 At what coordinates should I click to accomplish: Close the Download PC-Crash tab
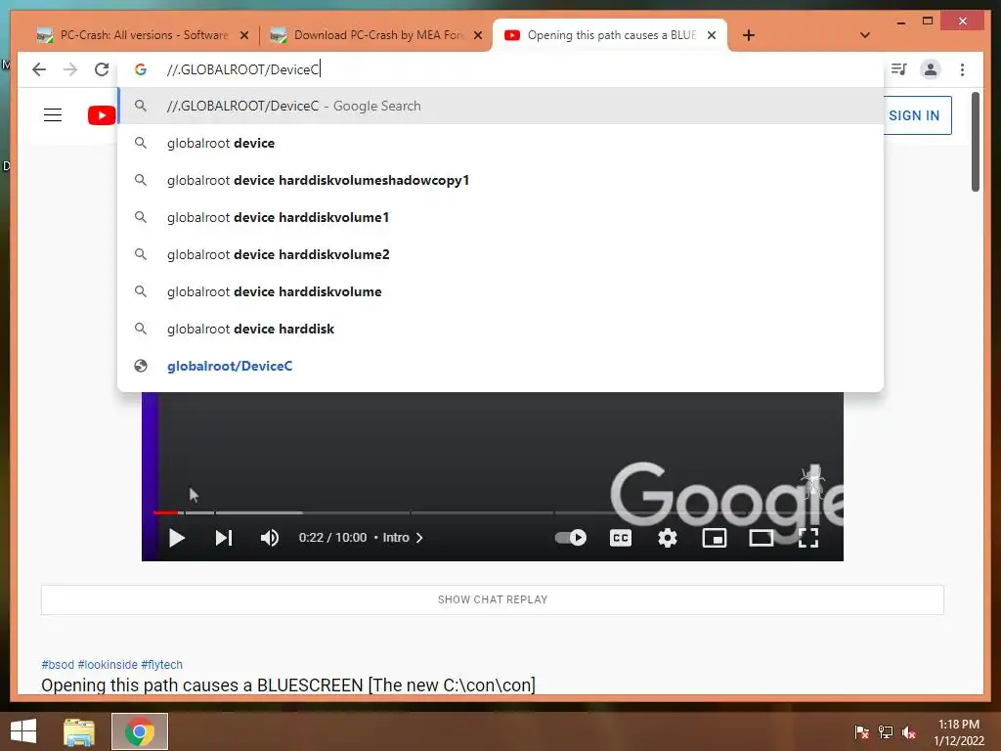pyautogui.click(x=477, y=36)
